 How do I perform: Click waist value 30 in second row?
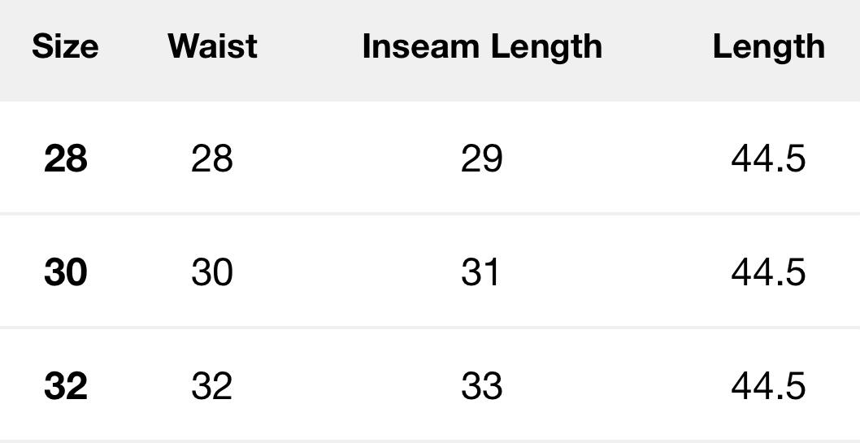(x=212, y=272)
